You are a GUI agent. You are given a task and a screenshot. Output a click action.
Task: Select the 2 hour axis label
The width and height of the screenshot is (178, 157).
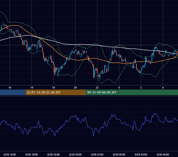141,88
